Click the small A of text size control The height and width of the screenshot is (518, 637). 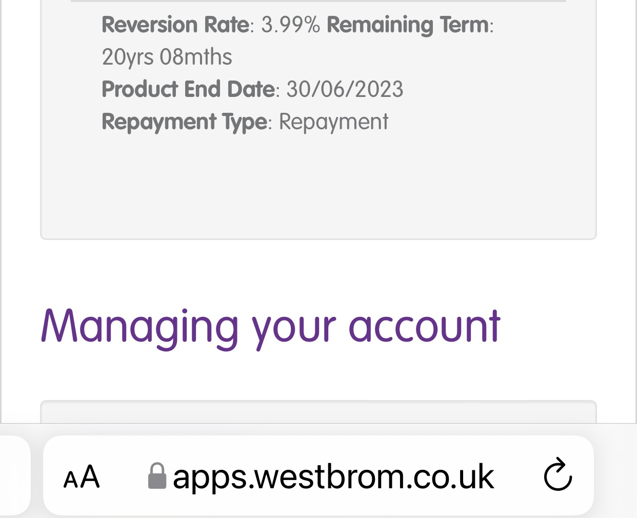[x=70, y=480]
